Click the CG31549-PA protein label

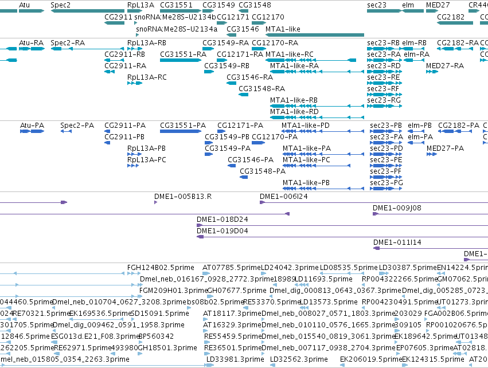(x=228, y=148)
